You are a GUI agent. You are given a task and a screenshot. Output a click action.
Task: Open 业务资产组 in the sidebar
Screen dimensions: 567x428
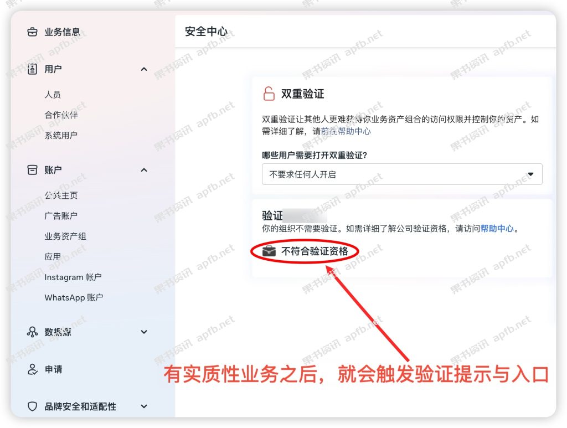click(65, 236)
